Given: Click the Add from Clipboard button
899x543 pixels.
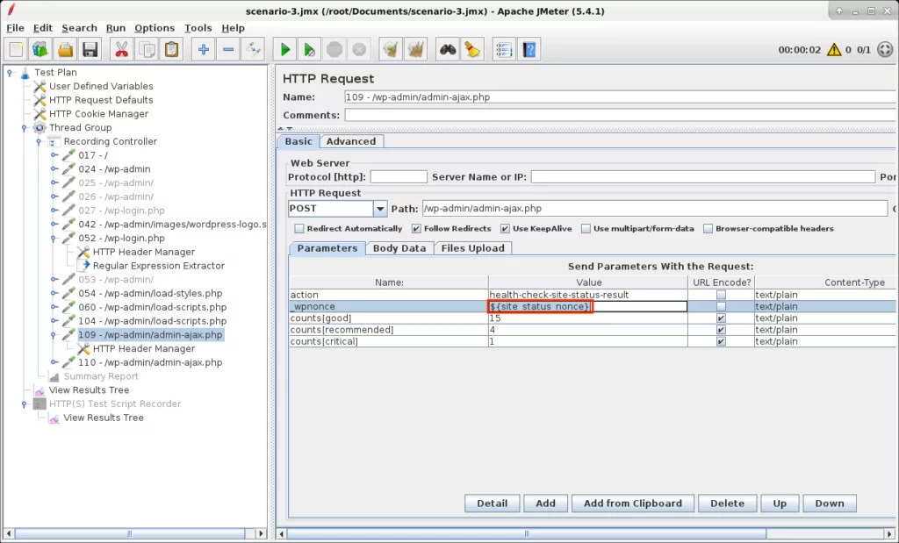Looking at the screenshot, I should (x=632, y=504).
